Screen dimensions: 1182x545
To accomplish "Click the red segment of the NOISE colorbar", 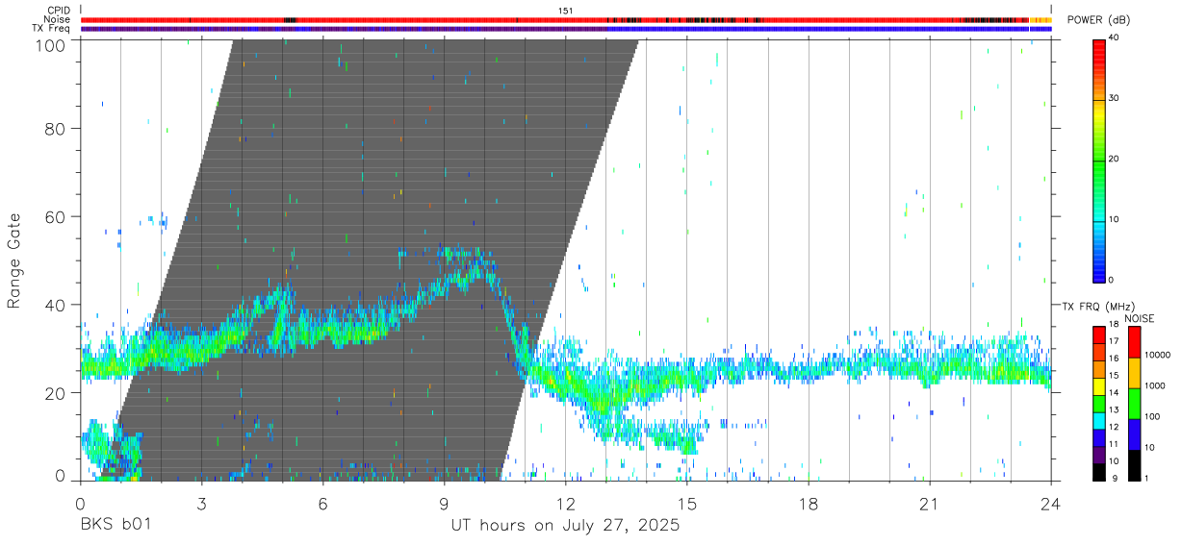I will tap(1135, 342).
